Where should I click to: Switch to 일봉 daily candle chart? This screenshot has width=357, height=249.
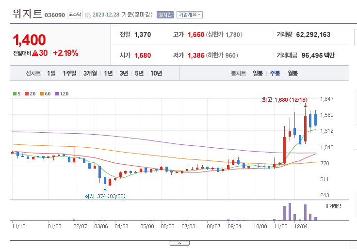[x=258, y=73]
